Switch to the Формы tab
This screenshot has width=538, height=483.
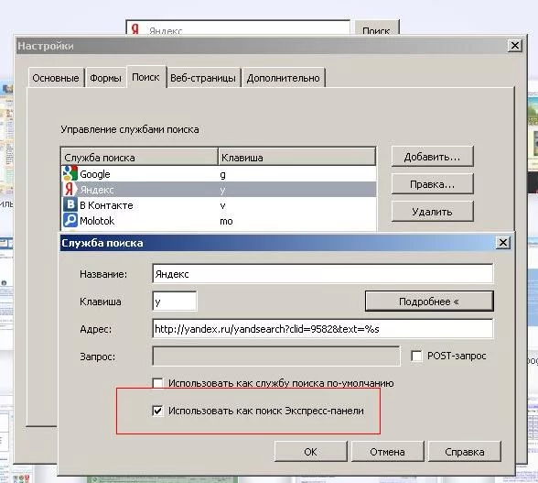(x=106, y=78)
